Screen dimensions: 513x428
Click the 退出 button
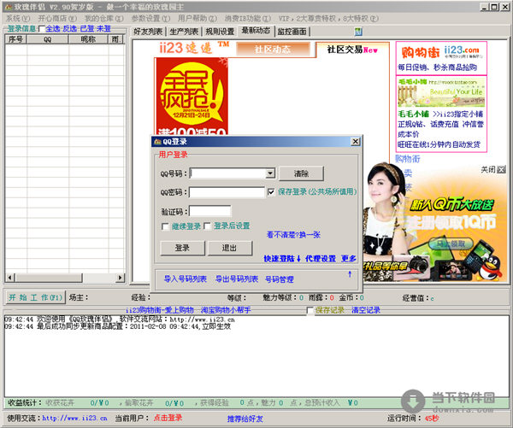tap(230, 248)
